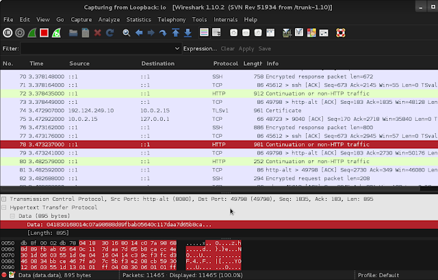Screen dimensions: 438x280
Task: Go to packet number curved arrow
Action: pyautogui.click(x=163, y=33)
